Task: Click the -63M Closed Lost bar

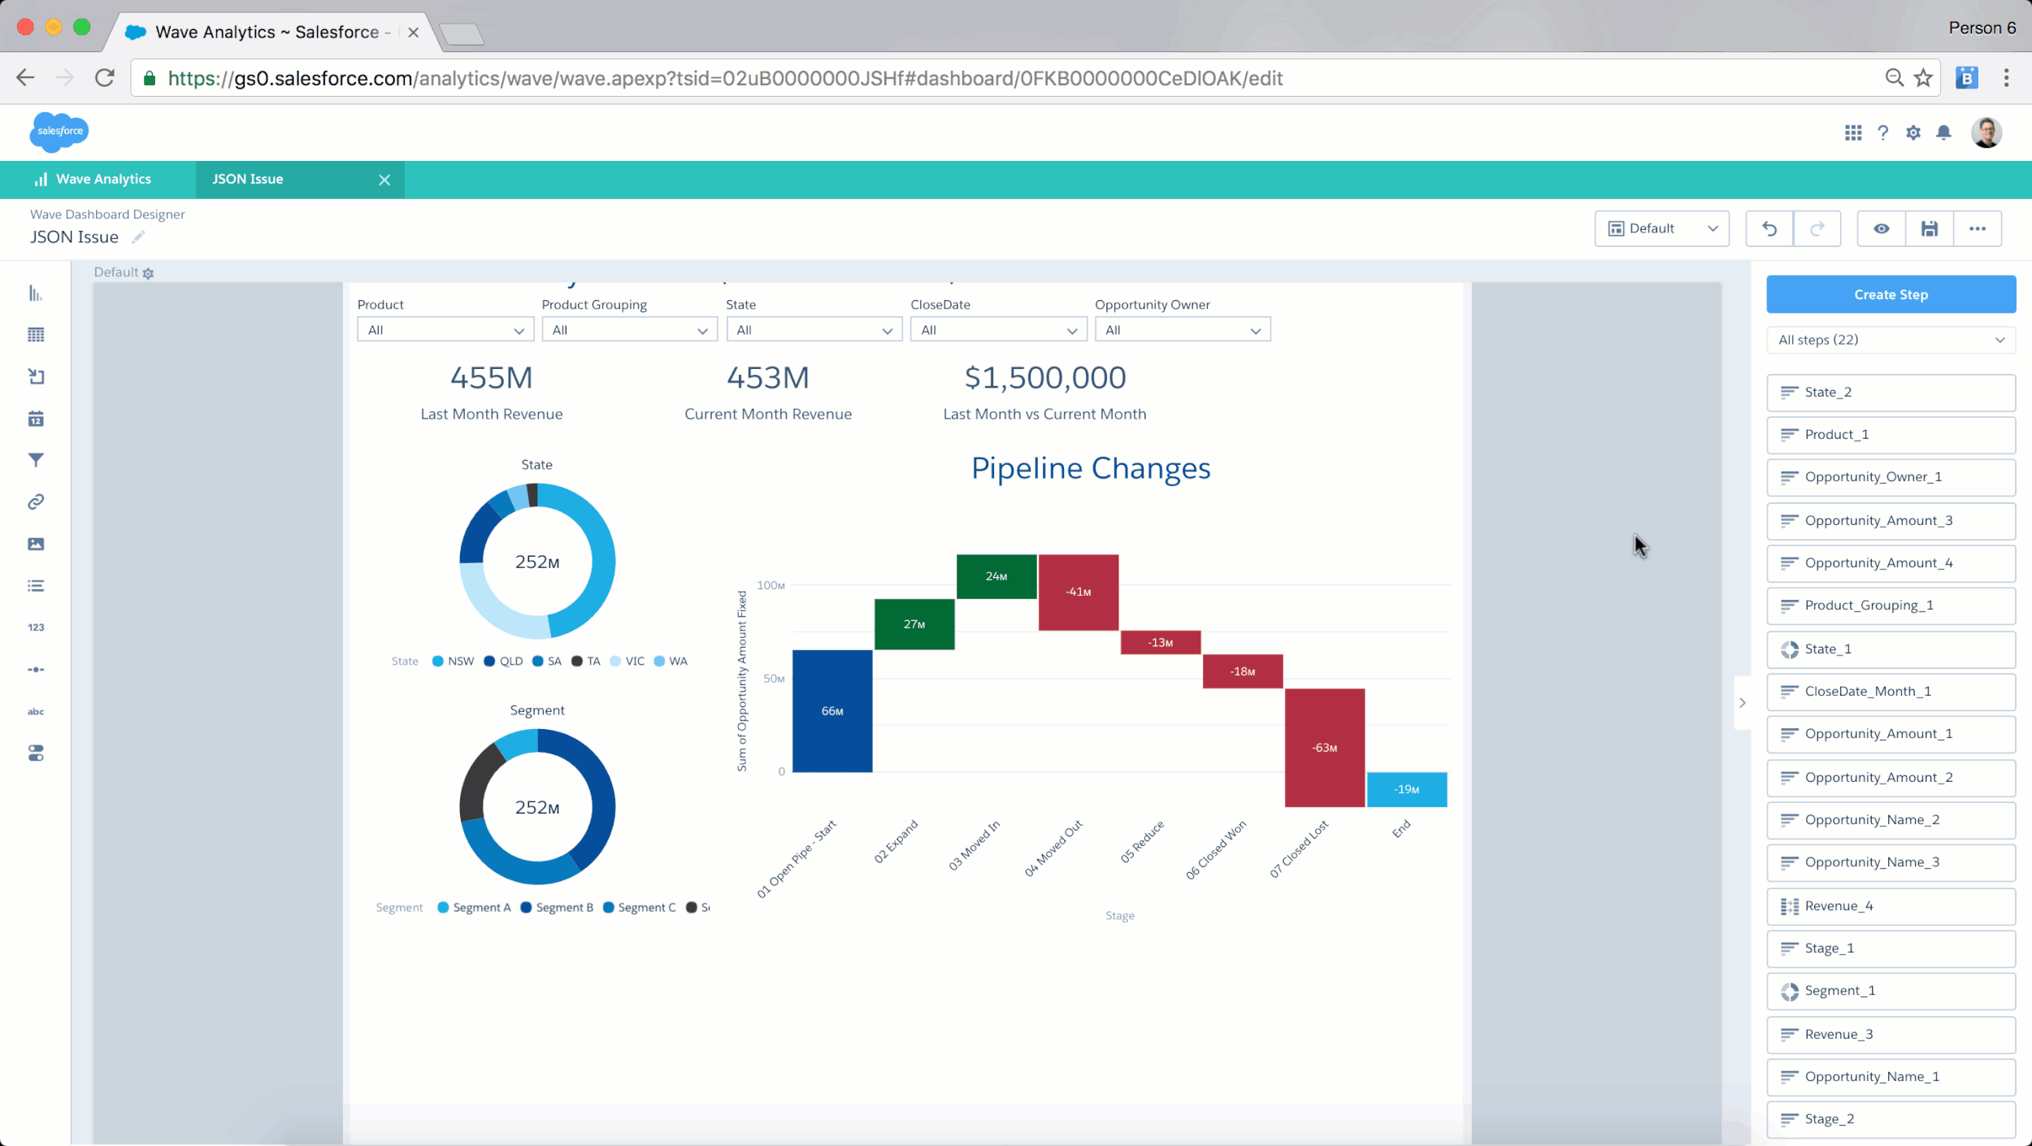Action: point(1325,748)
